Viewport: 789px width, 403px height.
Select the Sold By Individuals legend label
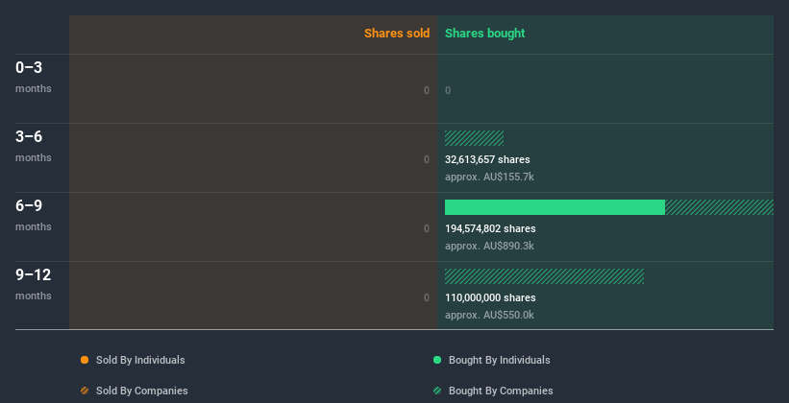[x=140, y=360]
